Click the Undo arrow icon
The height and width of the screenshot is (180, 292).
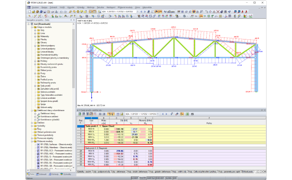coord(61,12)
